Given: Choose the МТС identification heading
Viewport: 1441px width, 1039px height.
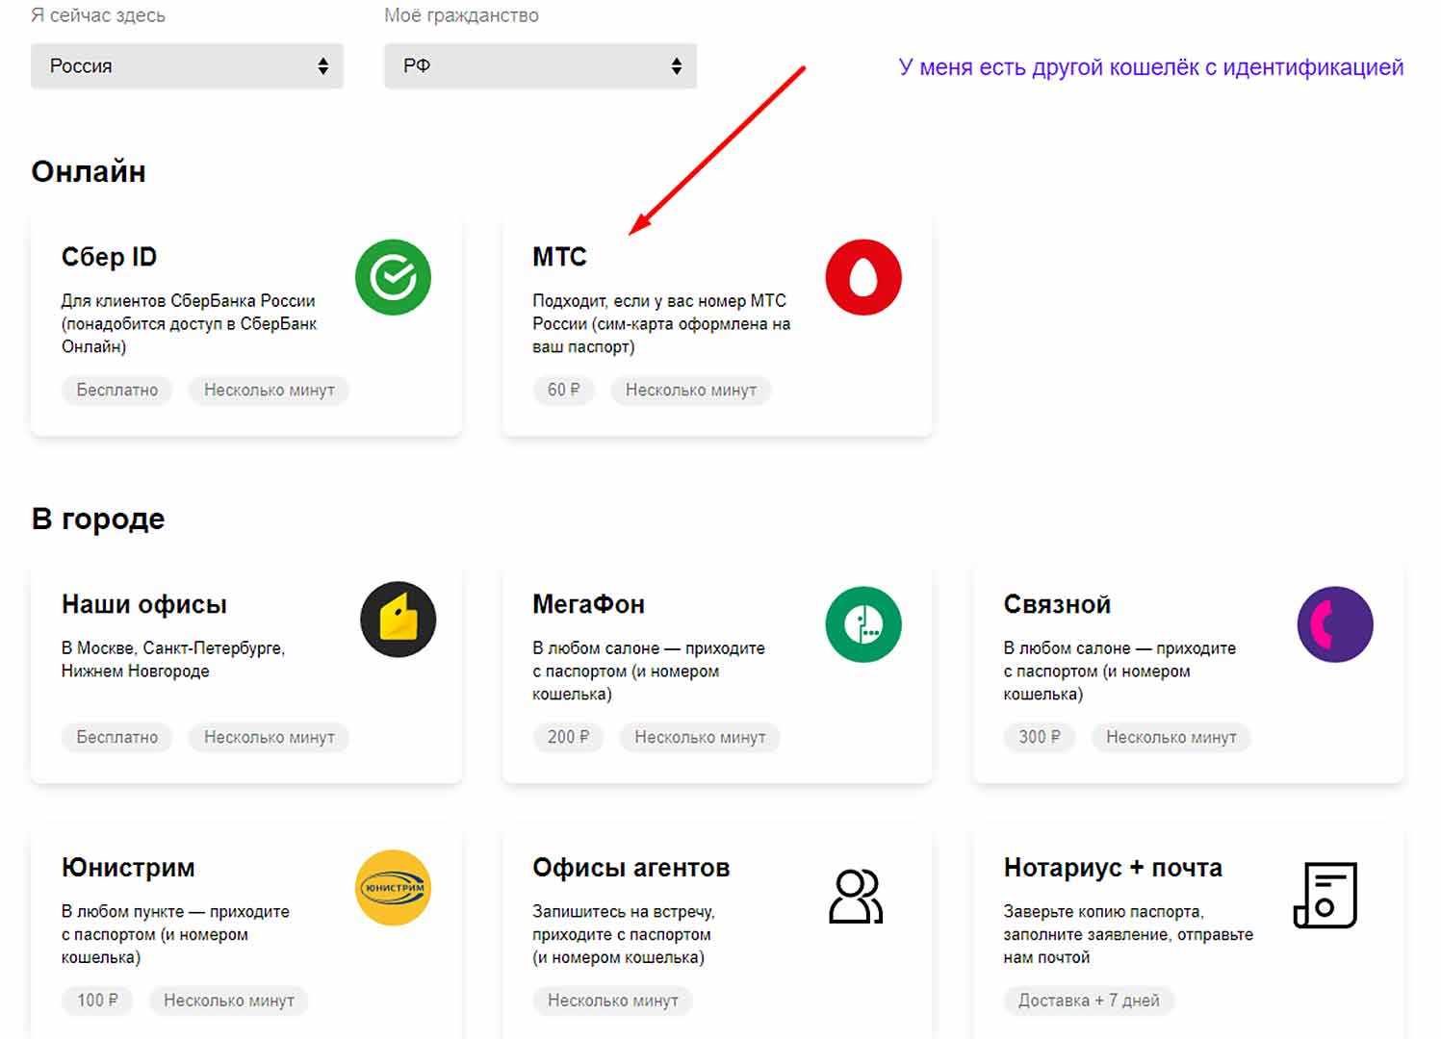Looking at the screenshot, I should point(559,257).
